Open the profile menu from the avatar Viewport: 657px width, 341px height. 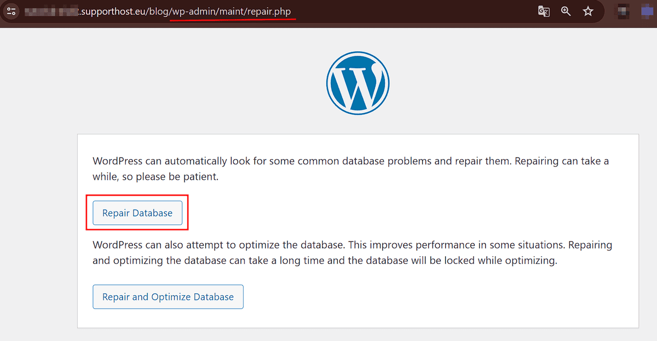(x=647, y=11)
